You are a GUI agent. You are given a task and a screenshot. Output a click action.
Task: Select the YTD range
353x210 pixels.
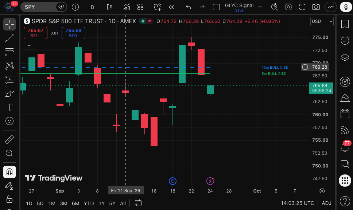(89, 203)
